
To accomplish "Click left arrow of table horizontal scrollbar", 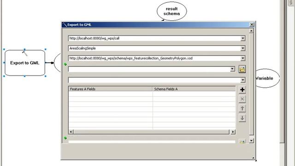I will tap(71, 132).
